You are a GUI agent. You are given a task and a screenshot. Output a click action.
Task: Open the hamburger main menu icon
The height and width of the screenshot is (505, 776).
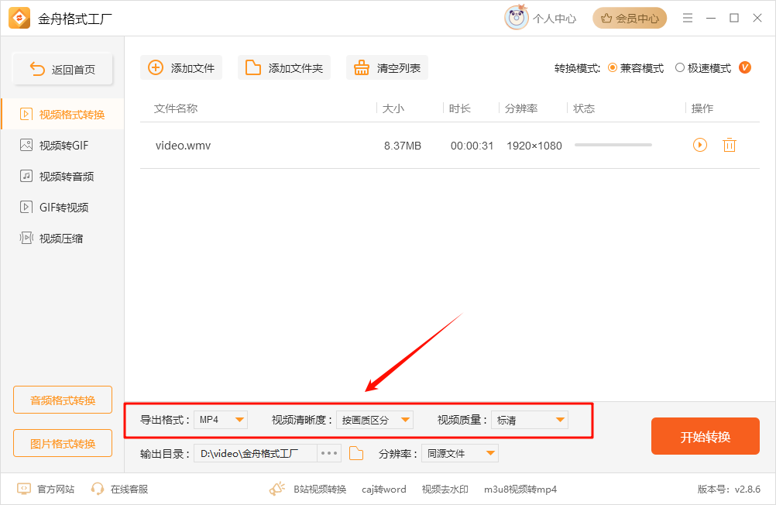688,19
